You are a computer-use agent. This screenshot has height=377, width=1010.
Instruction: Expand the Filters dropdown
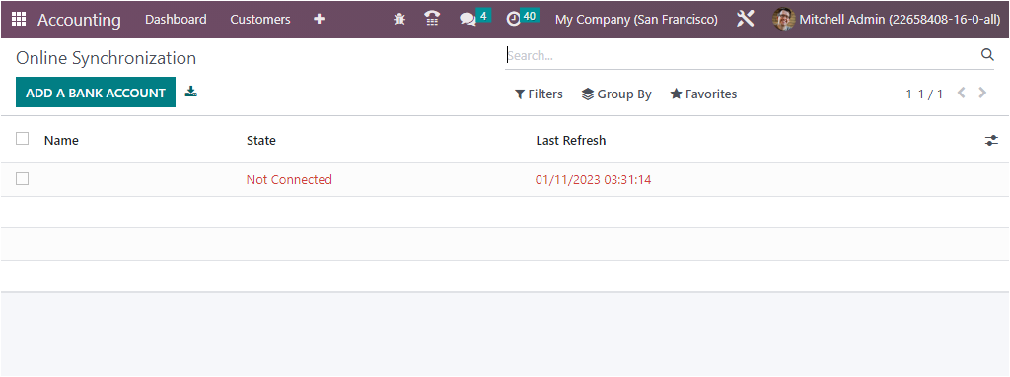pyautogui.click(x=539, y=94)
